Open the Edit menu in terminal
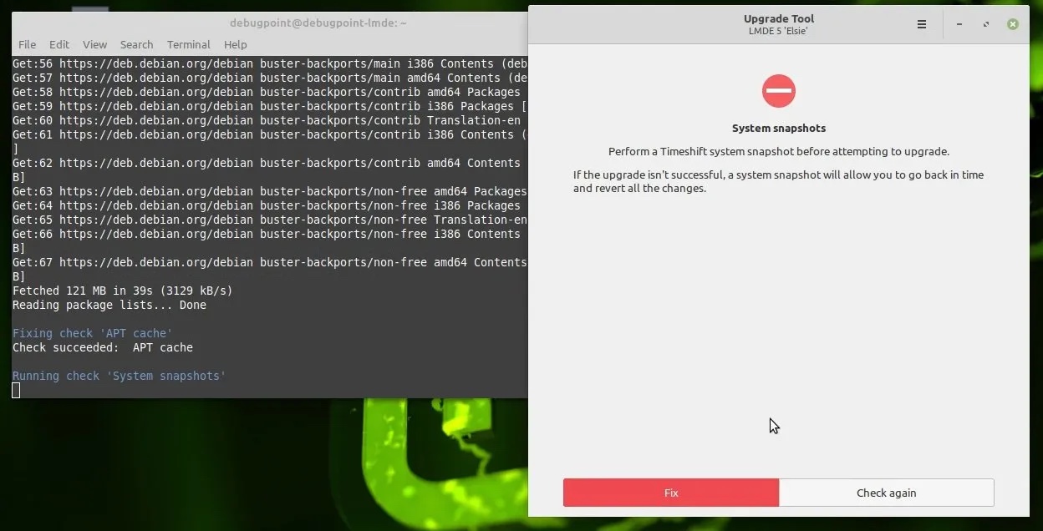The width and height of the screenshot is (1043, 531). [x=59, y=44]
